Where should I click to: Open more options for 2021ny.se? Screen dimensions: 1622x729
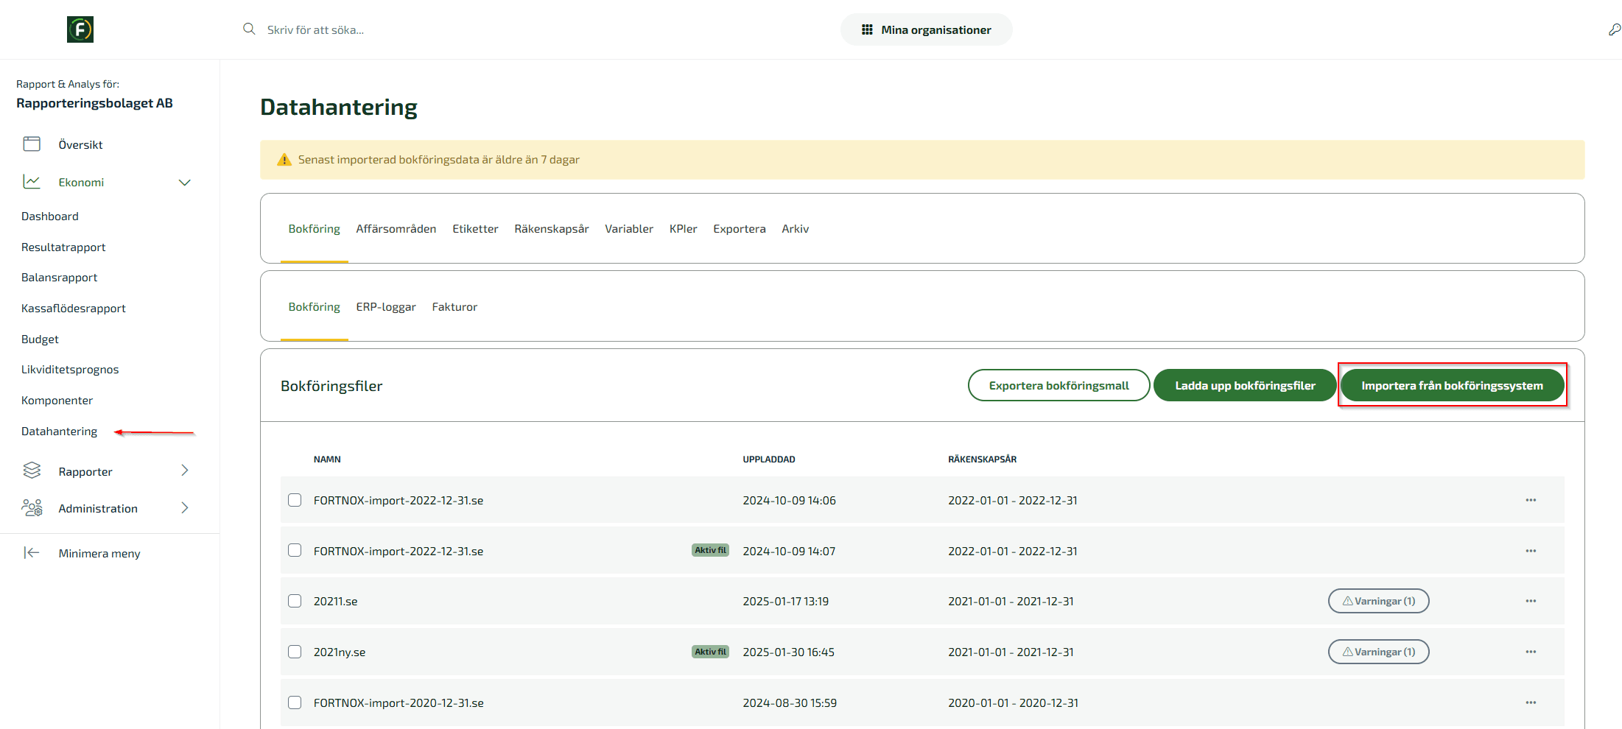point(1531,652)
